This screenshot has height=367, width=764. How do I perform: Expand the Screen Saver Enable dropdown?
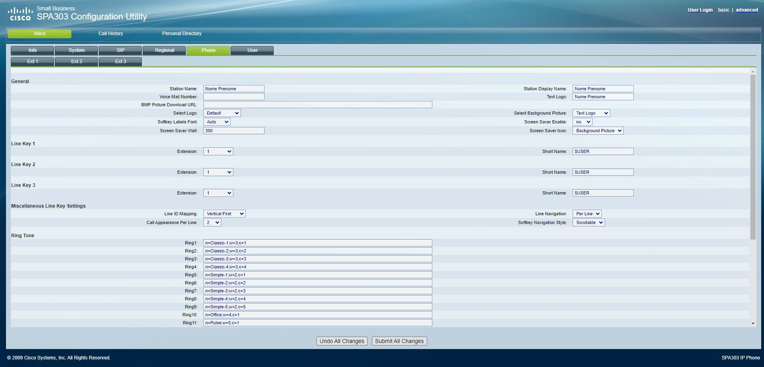pos(582,122)
